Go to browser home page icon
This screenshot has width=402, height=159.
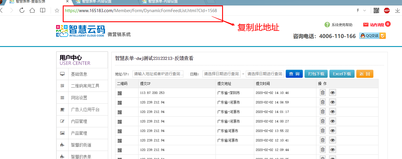pyautogui.click(x=32, y=11)
